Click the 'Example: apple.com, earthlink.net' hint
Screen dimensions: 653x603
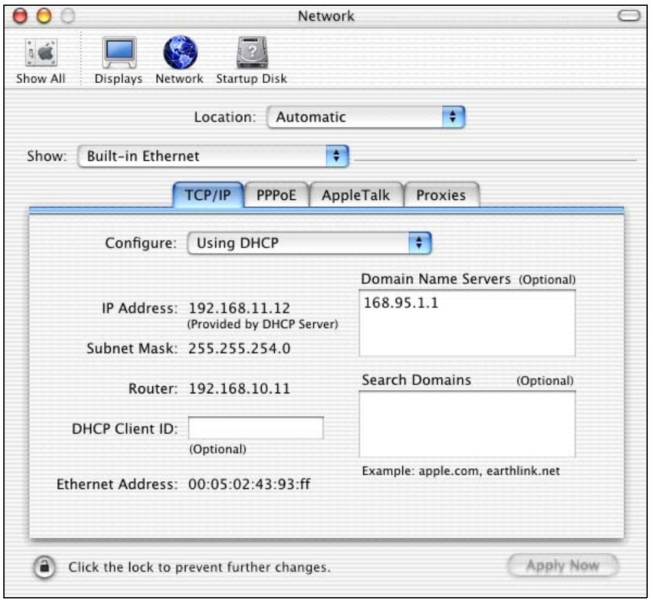[x=461, y=471]
